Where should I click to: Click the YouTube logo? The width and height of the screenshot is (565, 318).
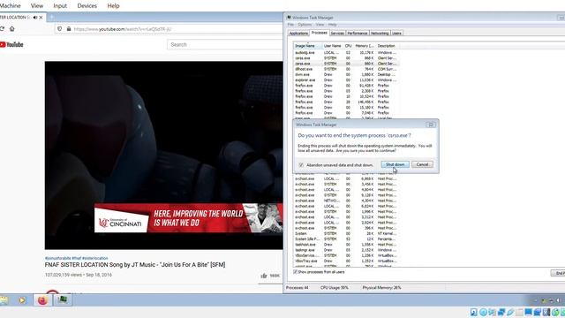11,45
